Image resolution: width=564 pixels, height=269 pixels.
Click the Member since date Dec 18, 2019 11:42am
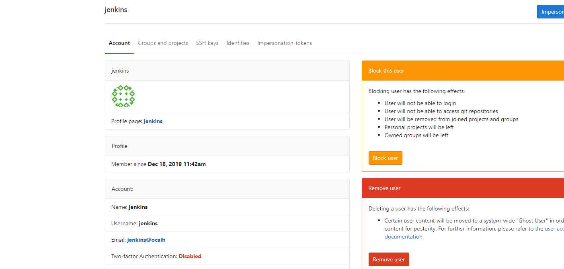pos(177,164)
